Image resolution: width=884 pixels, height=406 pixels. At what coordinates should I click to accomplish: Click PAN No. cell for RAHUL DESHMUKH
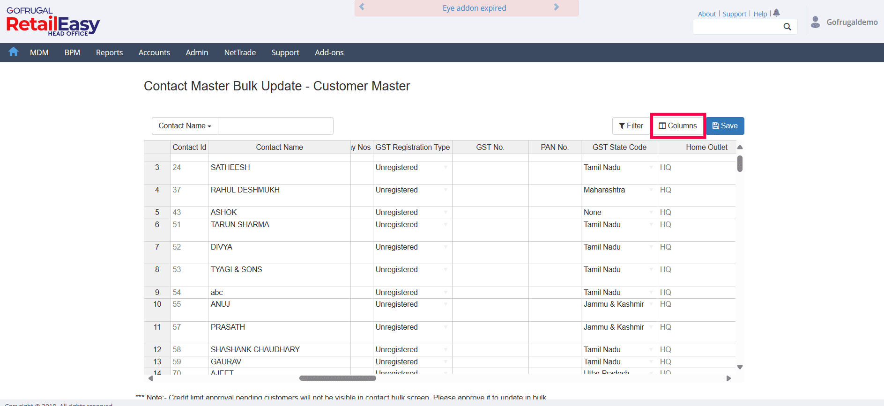[555, 195]
